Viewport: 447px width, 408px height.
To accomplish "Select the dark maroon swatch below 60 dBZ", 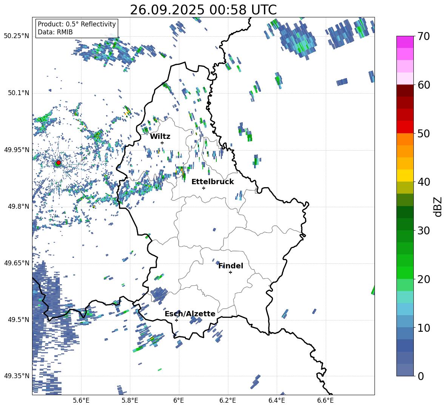I will click(405, 91).
